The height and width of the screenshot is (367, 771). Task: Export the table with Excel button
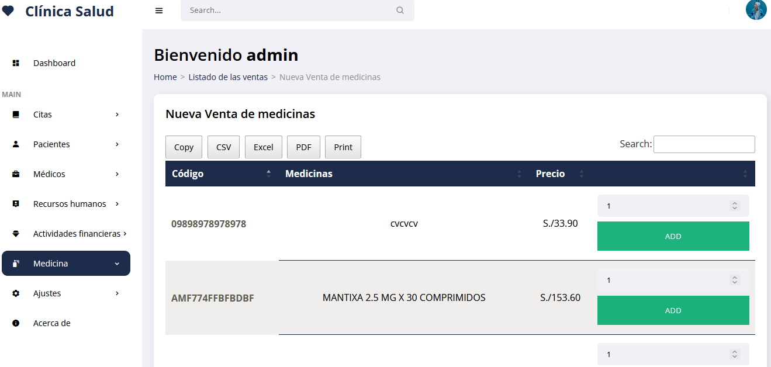(x=263, y=147)
